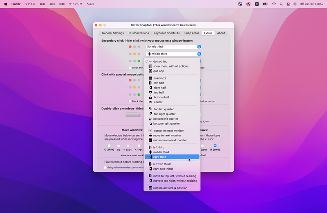Toggle the ctrl modifier checkbox

pyautogui.click(x=128, y=146)
